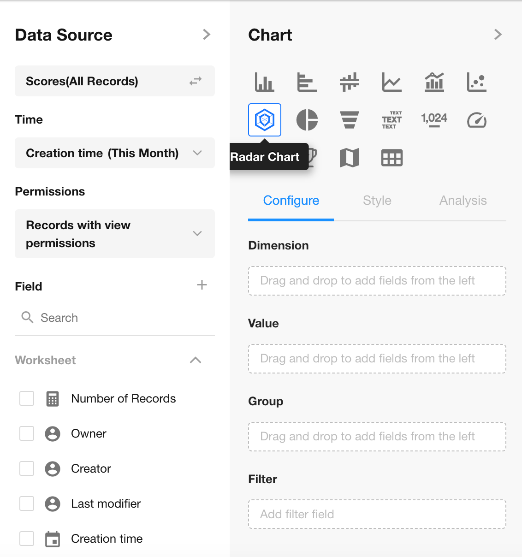Choose the scatter plot chart type
This screenshot has height=557, width=522.
(476, 82)
